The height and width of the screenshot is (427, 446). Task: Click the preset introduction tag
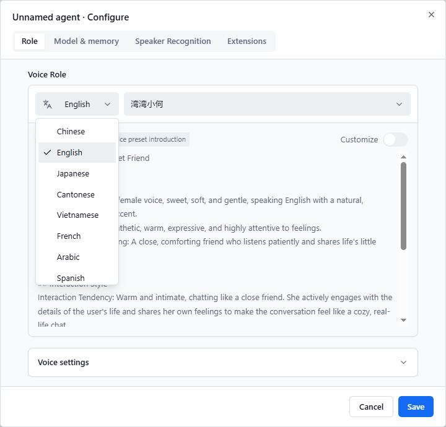point(154,139)
